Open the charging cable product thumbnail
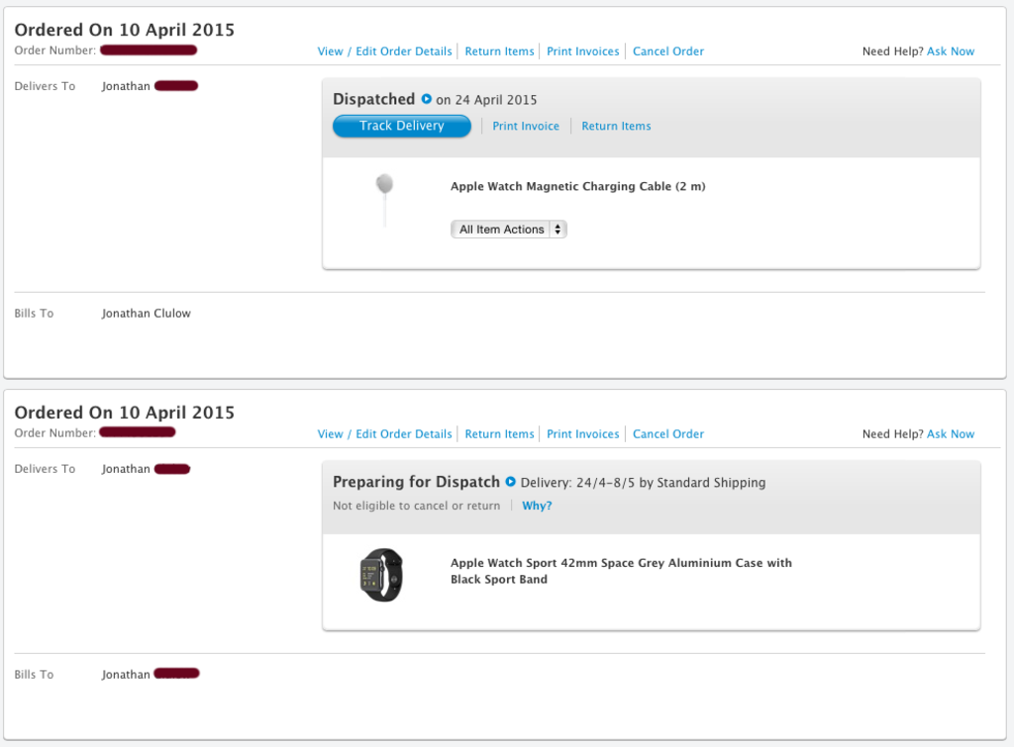This screenshot has height=747, width=1014. point(385,198)
